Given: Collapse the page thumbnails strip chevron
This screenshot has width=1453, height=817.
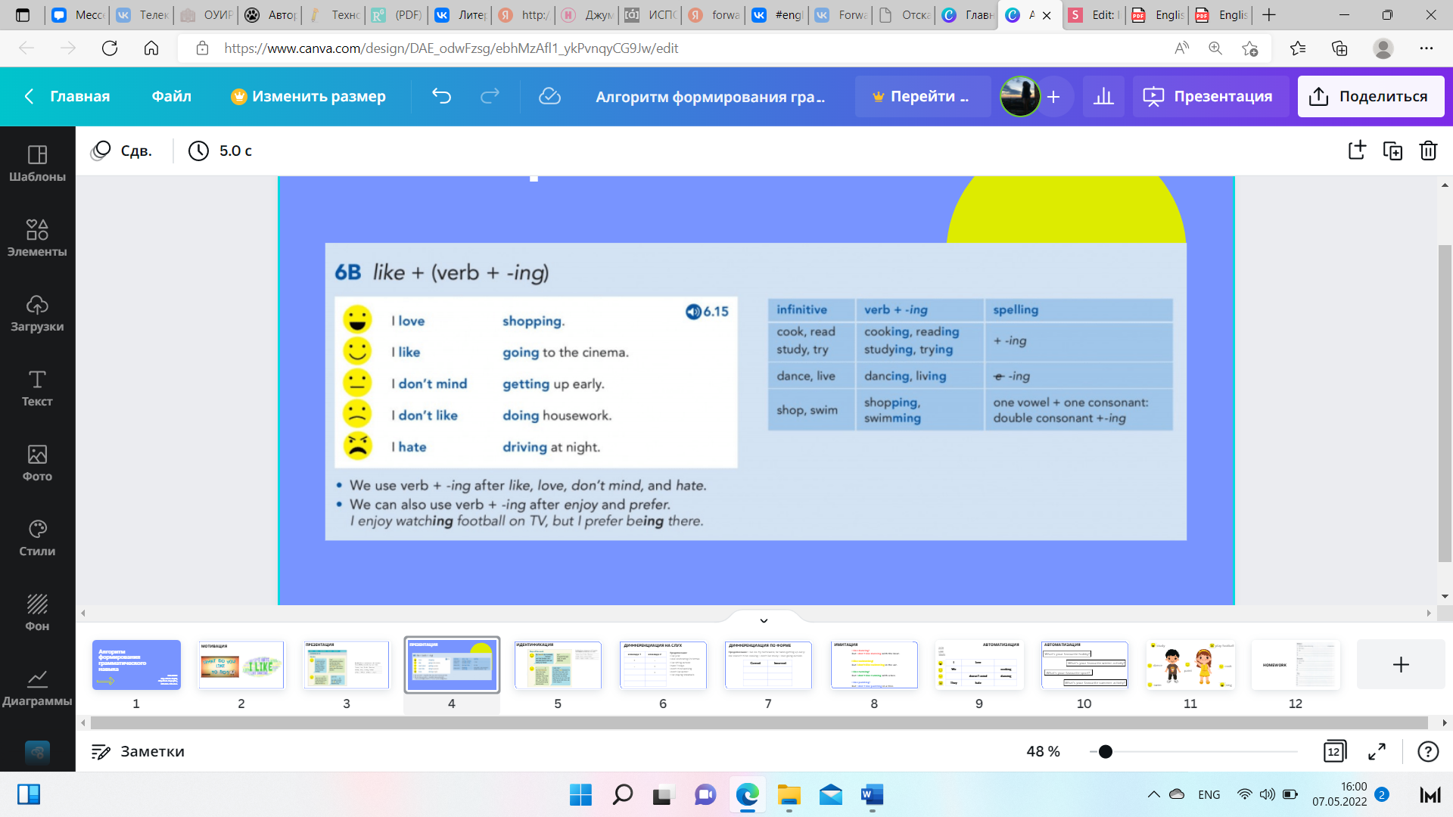Looking at the screenshot, I should [x=764, y=620].
